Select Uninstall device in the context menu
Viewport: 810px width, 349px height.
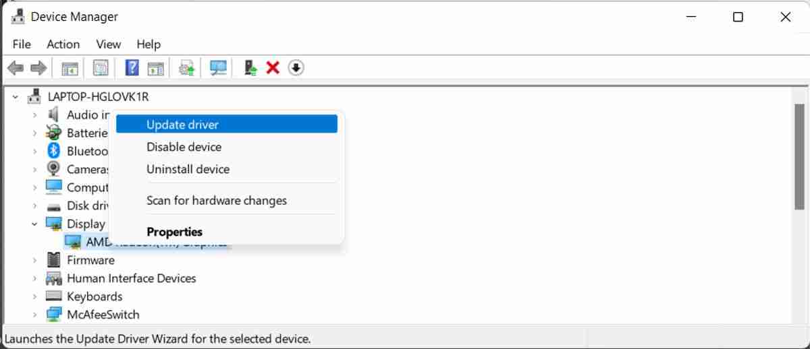tap(188, 169)
